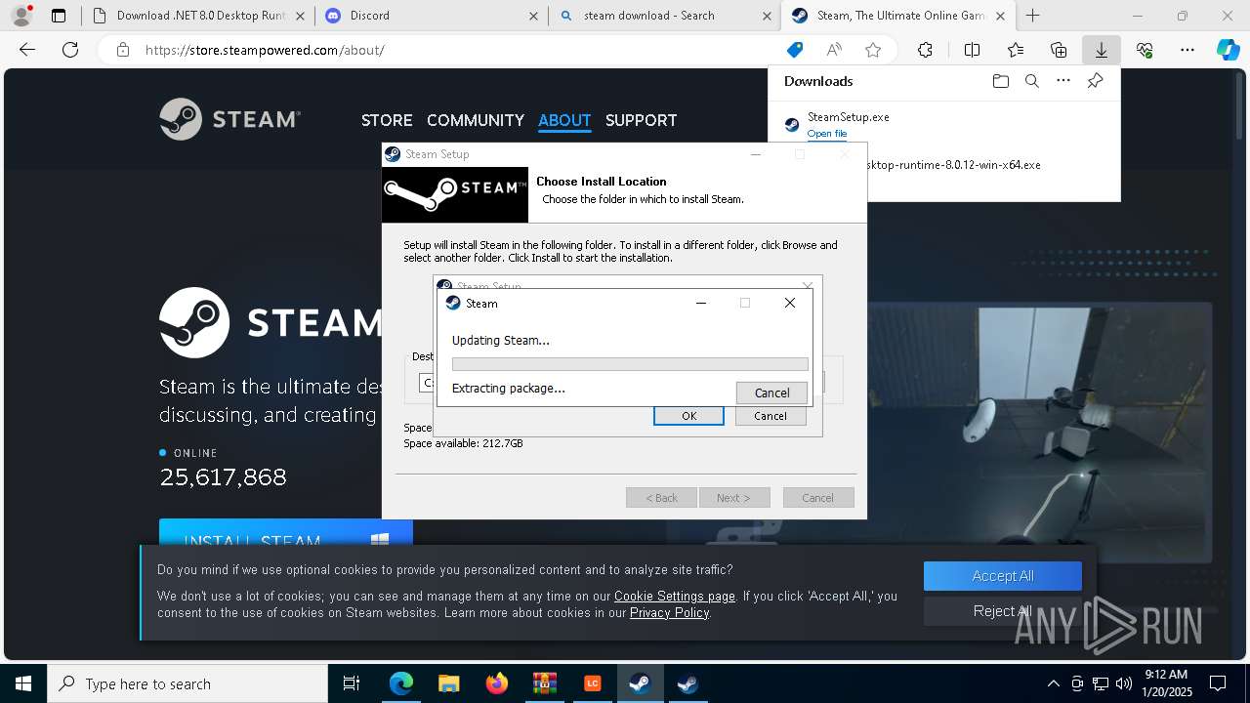
Task: Open the SUPPORT menu item
Action: click(x=641, y=120)
